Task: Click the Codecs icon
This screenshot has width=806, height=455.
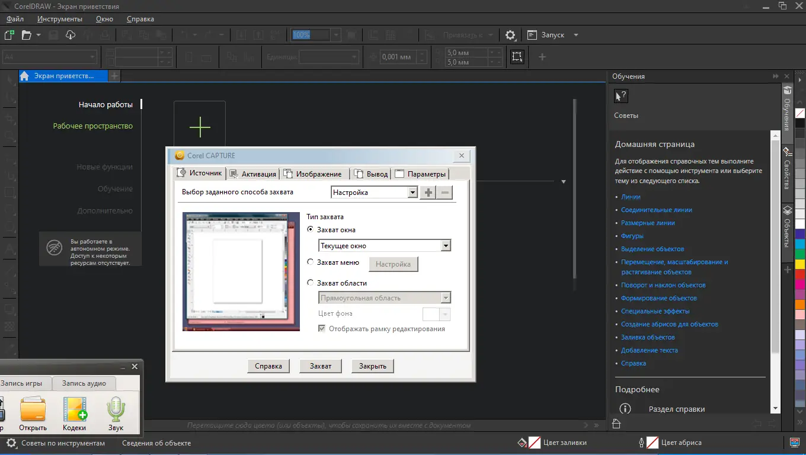Action: point(75,410)
